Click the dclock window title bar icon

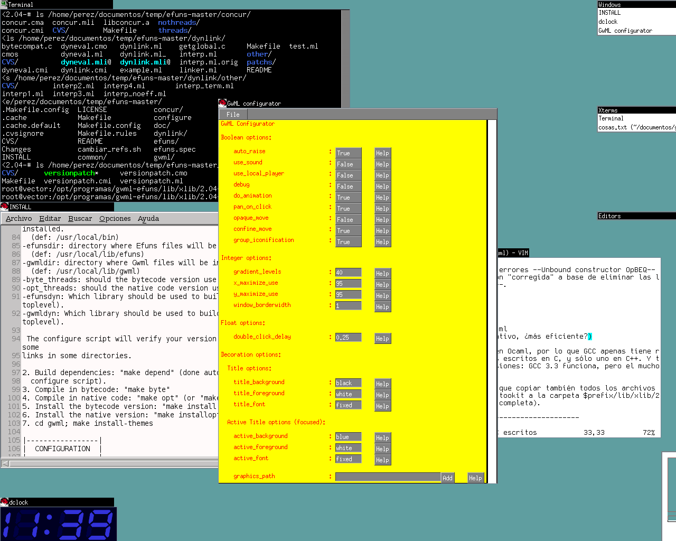(x=5, y=502)
